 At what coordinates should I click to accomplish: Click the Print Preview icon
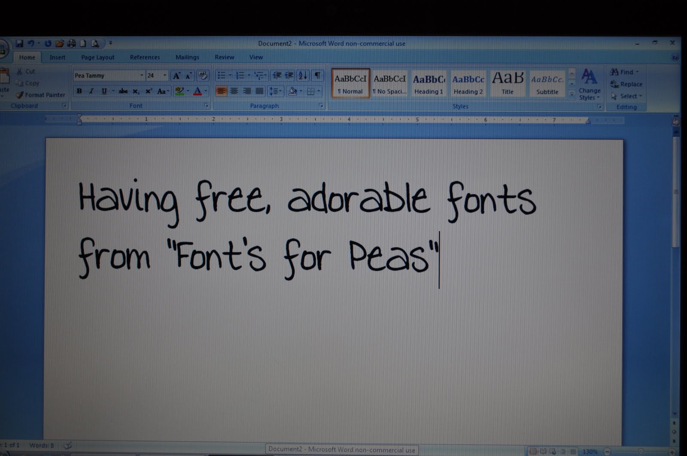(x=95, y=43)
